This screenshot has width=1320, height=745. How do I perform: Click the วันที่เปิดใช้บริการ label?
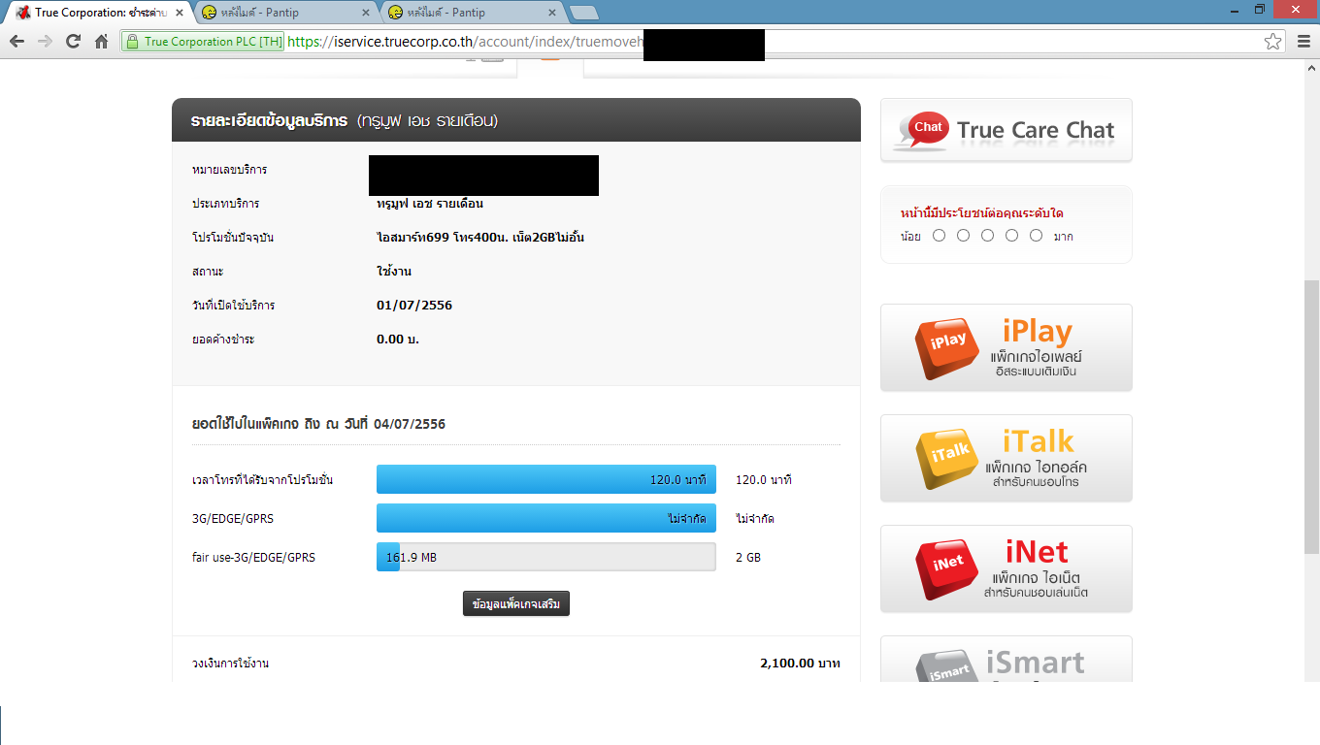pos(234,306)
